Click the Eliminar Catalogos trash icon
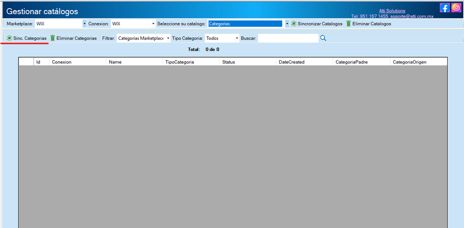 (x=348, y=24)
